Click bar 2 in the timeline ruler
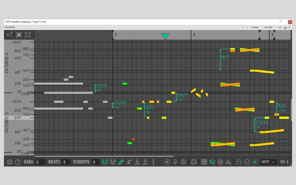296x185 pixels. pos(116,35)
